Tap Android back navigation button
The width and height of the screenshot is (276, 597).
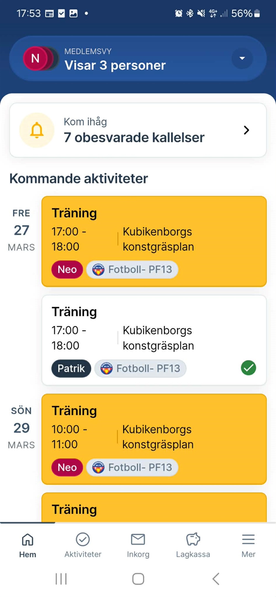click(x=216, y=579)
